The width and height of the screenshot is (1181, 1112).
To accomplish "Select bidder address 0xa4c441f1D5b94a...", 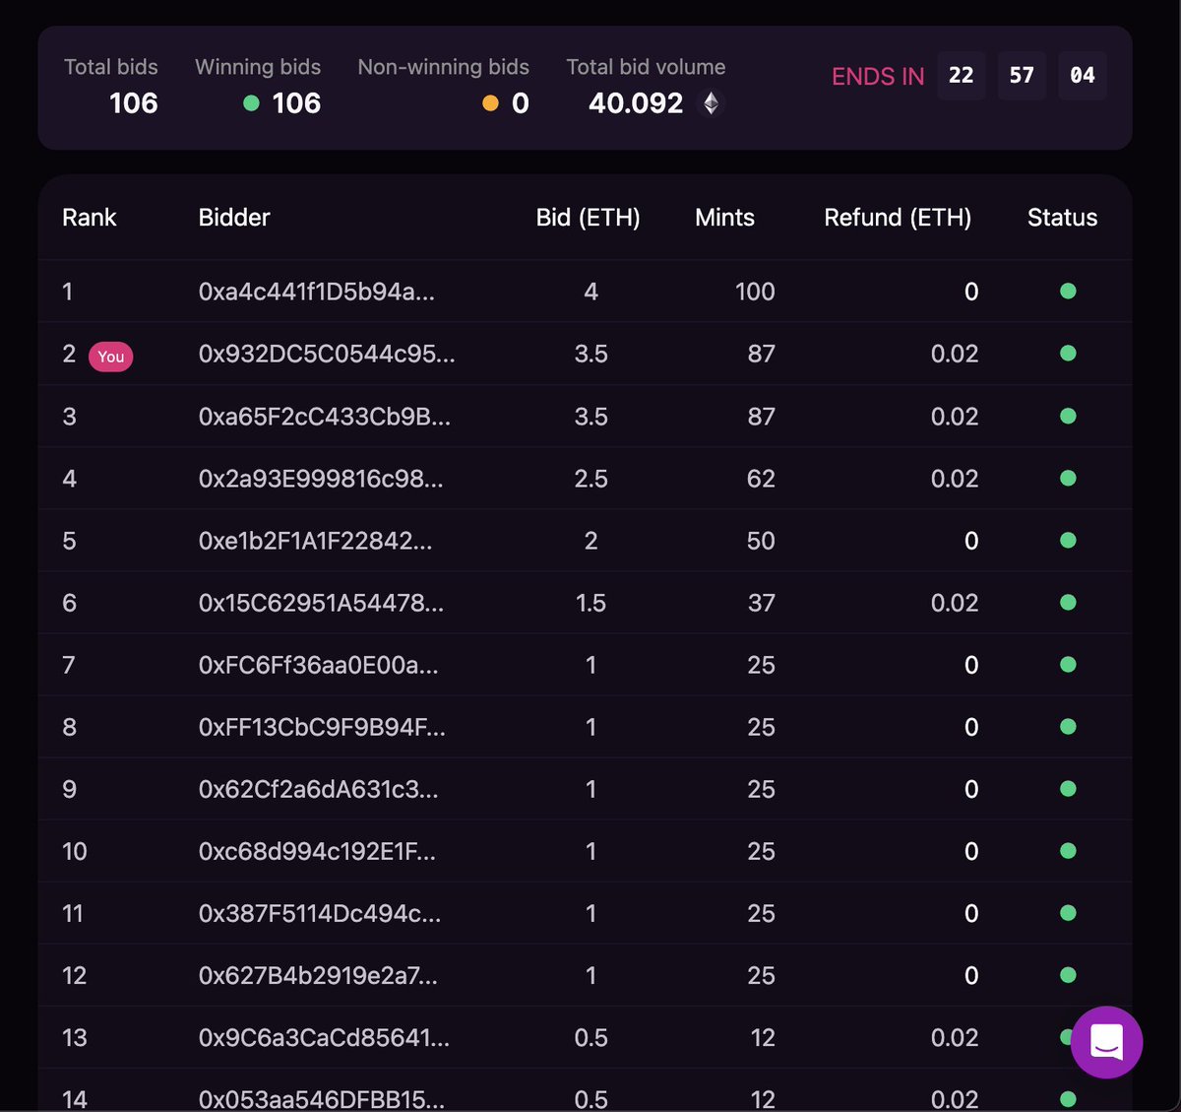I will (317, 292).
